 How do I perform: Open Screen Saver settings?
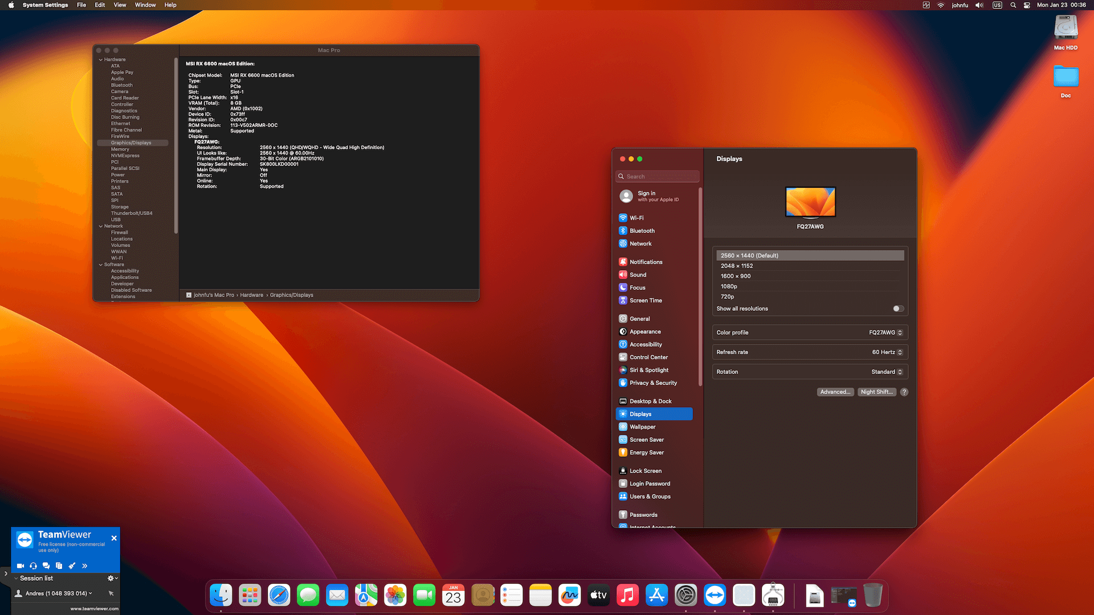654,440
